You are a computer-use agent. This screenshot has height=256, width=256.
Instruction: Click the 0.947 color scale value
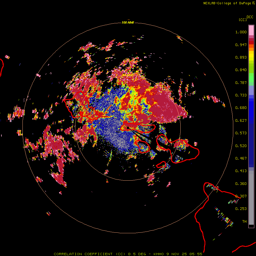241,45
